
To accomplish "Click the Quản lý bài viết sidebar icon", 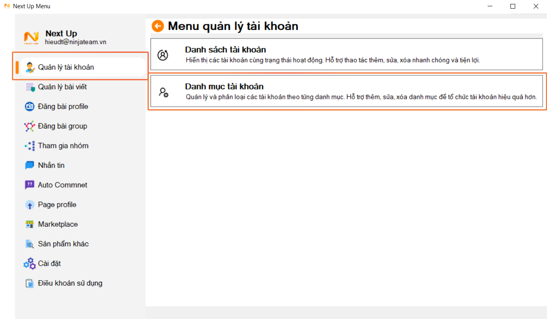I will [x=30, y=87].
